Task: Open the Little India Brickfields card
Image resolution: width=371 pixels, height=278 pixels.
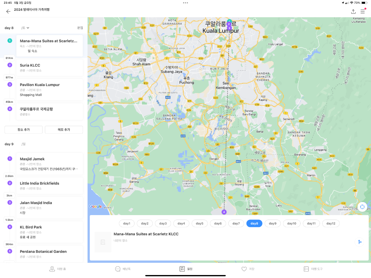Action: 50,186
